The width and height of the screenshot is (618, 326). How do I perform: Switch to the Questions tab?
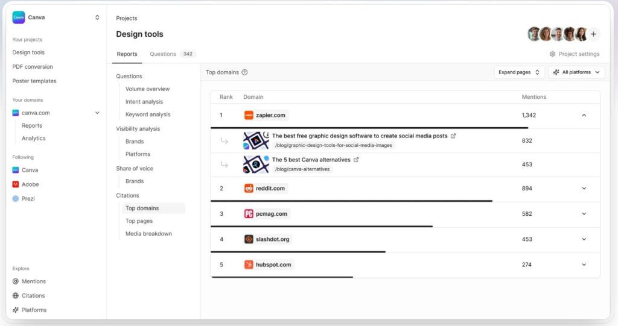(x=163, y=54)
